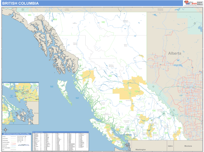
Task: Click the Alberta label on the map
Action: (x=174, y=53)
